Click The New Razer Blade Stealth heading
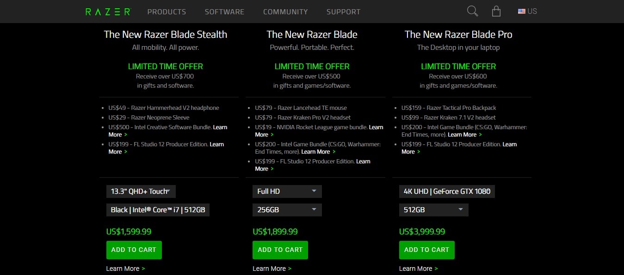The image size is (624, 275). click(166, 35)
